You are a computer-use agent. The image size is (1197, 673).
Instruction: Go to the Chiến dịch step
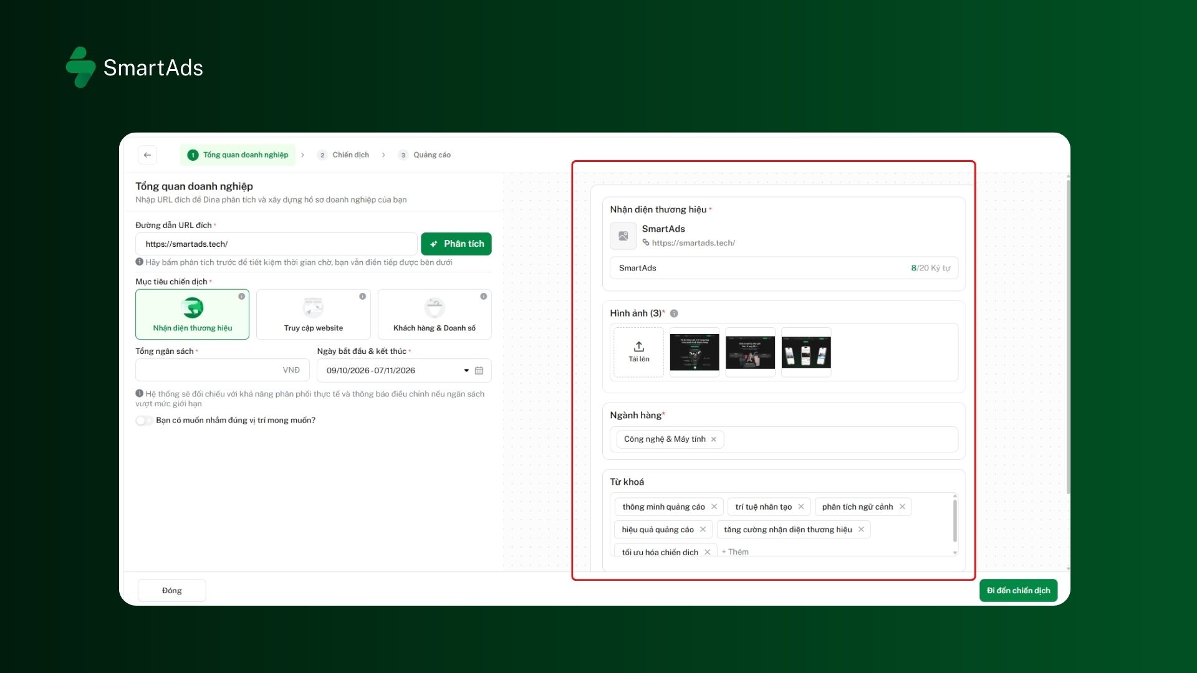343,155
